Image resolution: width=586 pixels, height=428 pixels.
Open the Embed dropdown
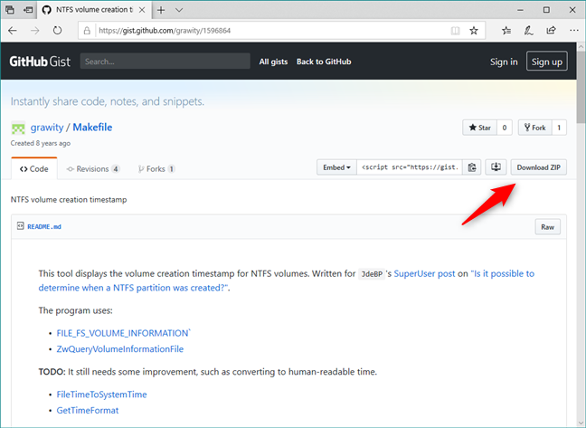(336, 167)
